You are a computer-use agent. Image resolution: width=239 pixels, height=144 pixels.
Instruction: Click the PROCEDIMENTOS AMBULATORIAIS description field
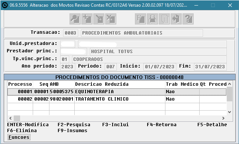142,33
